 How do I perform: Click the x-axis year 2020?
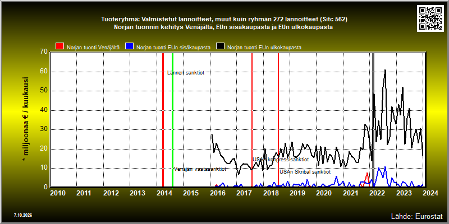click(324, 193)
